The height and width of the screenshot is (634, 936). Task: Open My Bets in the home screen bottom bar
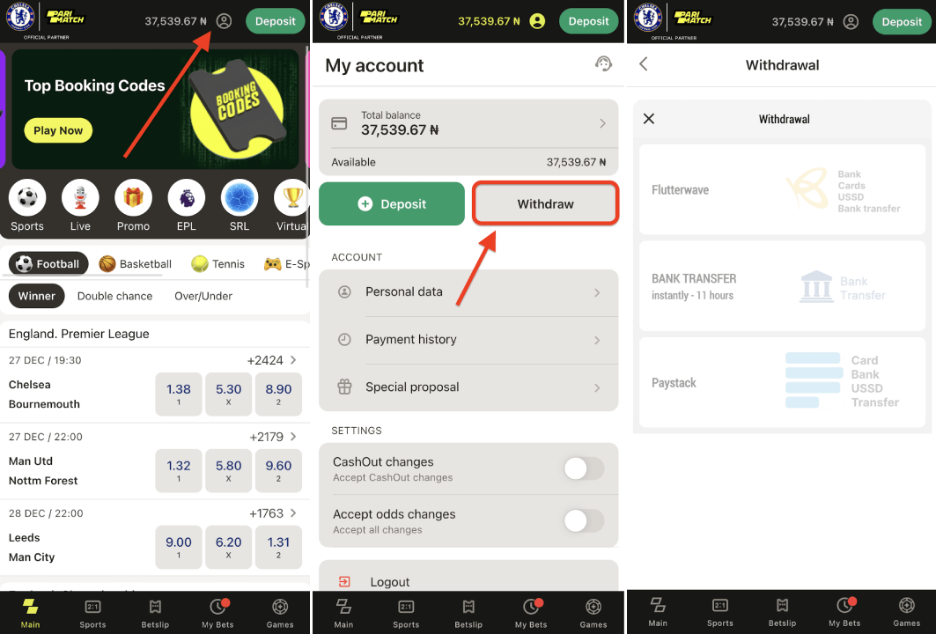pyautogui.click(x=217, y=613)
